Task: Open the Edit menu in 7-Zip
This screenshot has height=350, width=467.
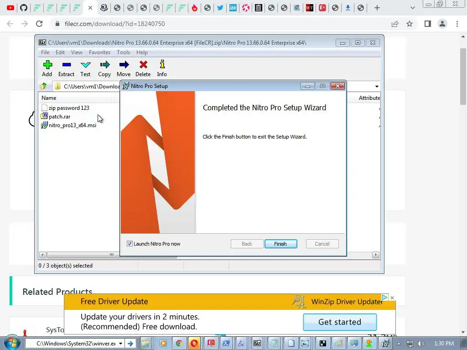Action: (x=60, y=52)
